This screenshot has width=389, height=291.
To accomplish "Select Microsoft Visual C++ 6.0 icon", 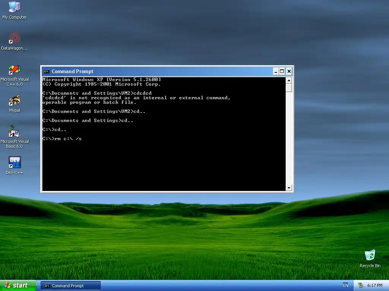I will tap(14, 75).
